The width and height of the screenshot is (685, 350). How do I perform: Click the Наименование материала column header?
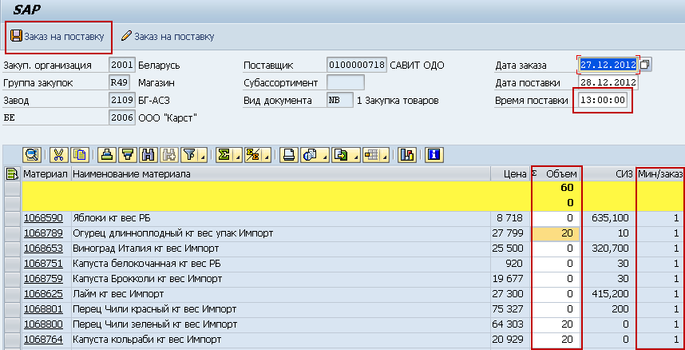click(280, 174)
